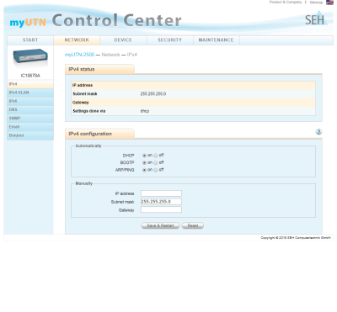The height and width of the screenshot is (312, 337).
Task: Open the Sitemap link
Action: click(x=316, y=3)
